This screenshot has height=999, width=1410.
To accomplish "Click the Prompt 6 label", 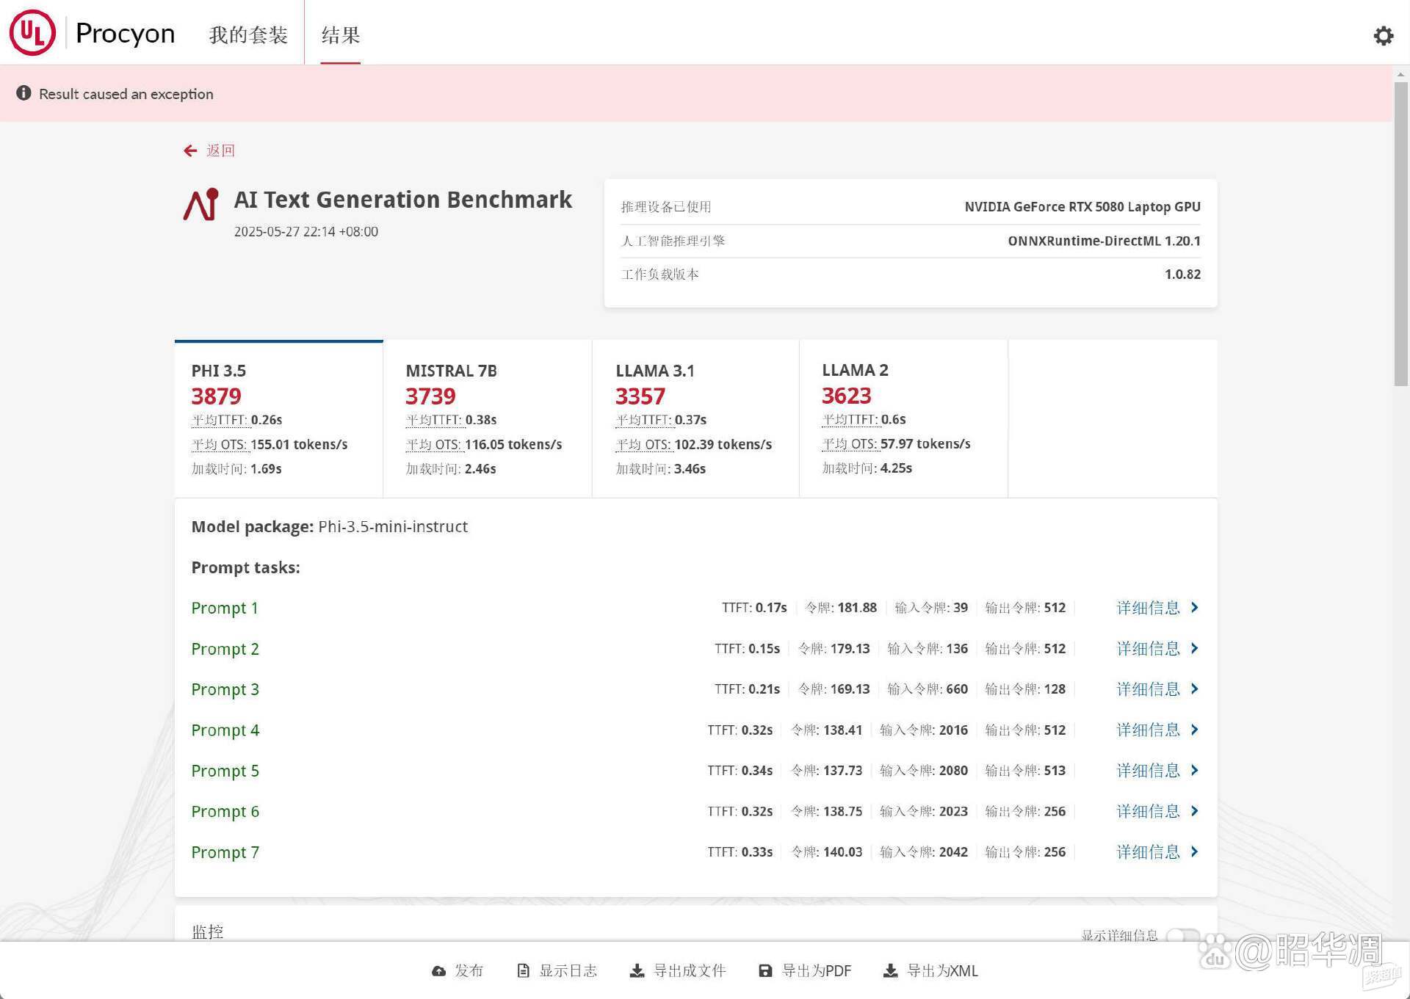I will coord(225,812).
